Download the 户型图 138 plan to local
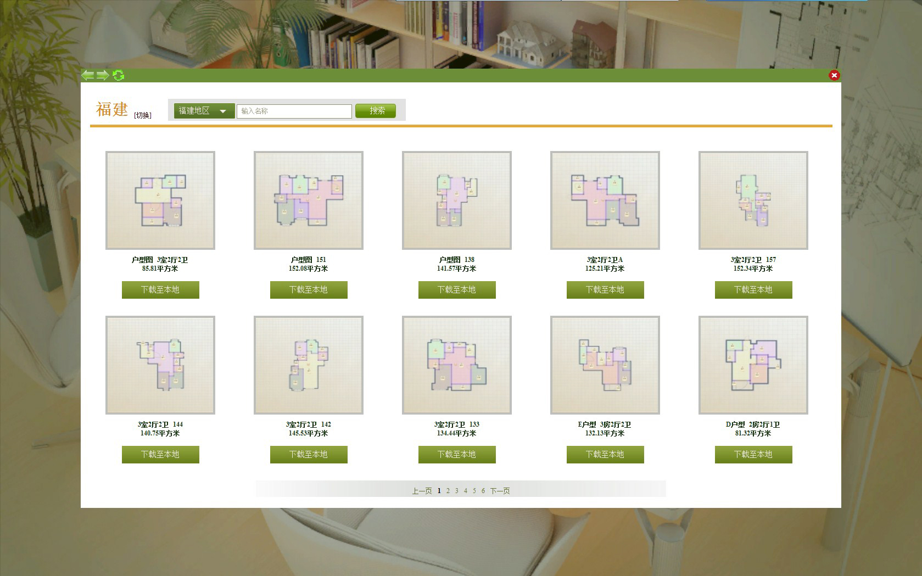 (457, 290)
